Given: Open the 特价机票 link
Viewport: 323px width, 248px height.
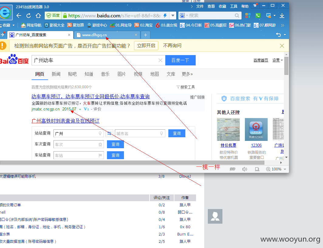Looking at the screenshot, I should (229, 145).
